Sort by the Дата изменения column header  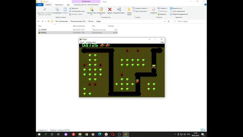tap(79, 26)
